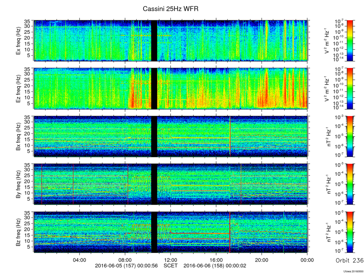Click the Ez colorbar unit label V² m⁻² Hz⁻¹
Screen dimensions: 364x273
coord(327,89)
